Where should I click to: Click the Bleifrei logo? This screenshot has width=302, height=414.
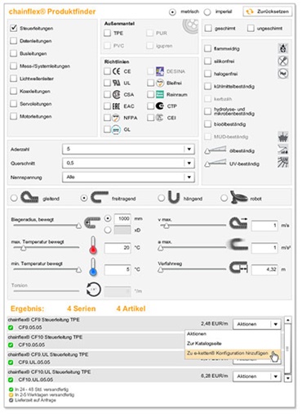pos(160,83)
